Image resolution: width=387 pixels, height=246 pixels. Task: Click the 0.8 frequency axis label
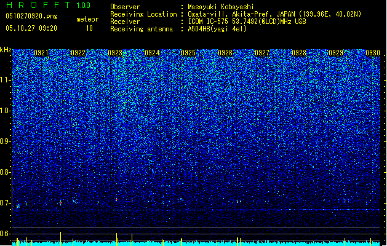pyautogui.click(x=5, y=172)
